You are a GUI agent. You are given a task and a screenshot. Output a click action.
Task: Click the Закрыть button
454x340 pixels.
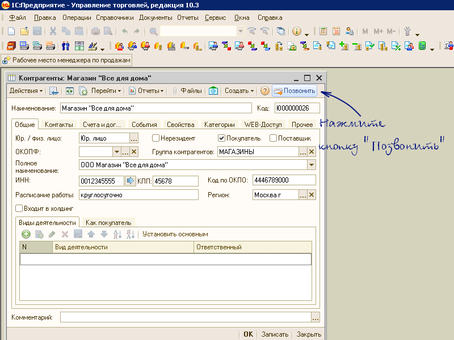(309, 334)
